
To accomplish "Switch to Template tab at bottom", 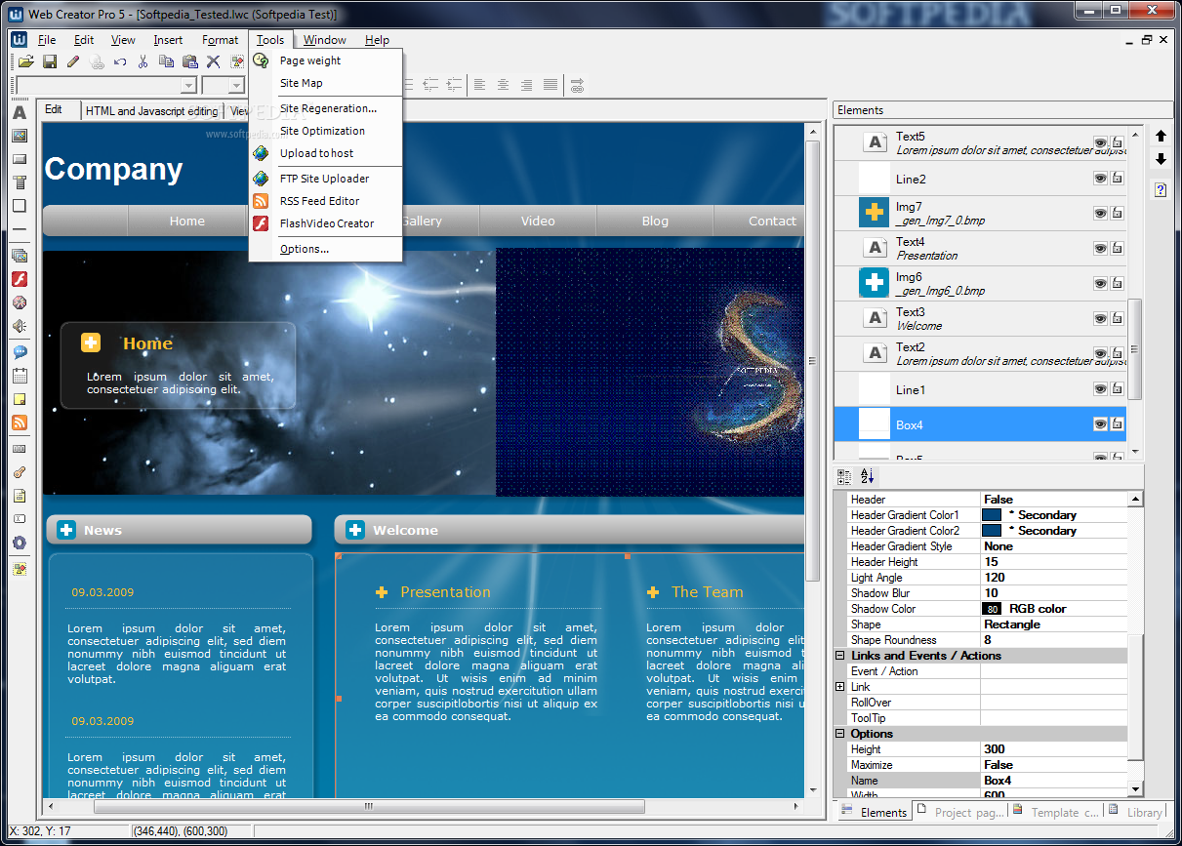I will pos(1056,812).
